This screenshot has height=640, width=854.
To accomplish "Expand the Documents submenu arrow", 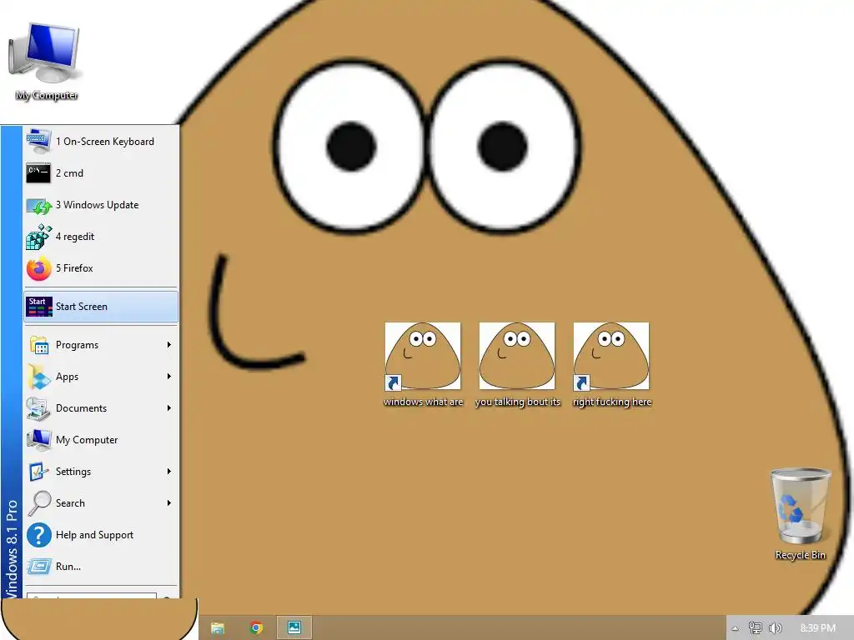I will point(169,407).
